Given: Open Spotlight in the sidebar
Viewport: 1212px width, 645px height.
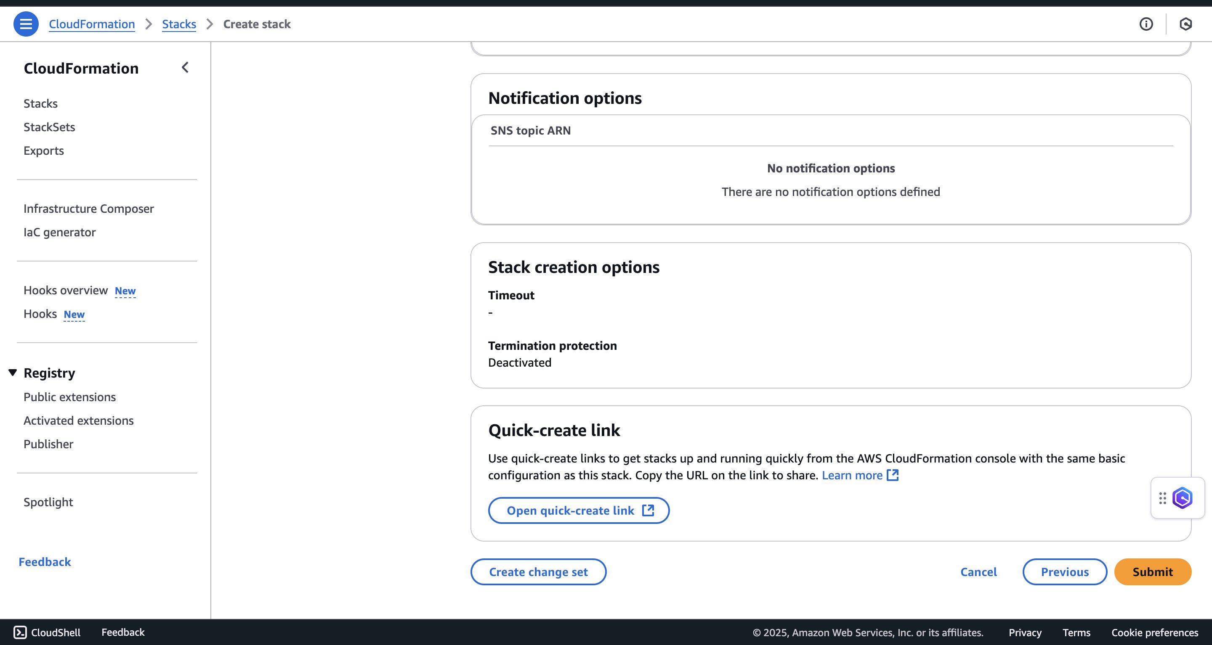Looking at the screenshot, I should pyautogui.click(x=48, y=502).
